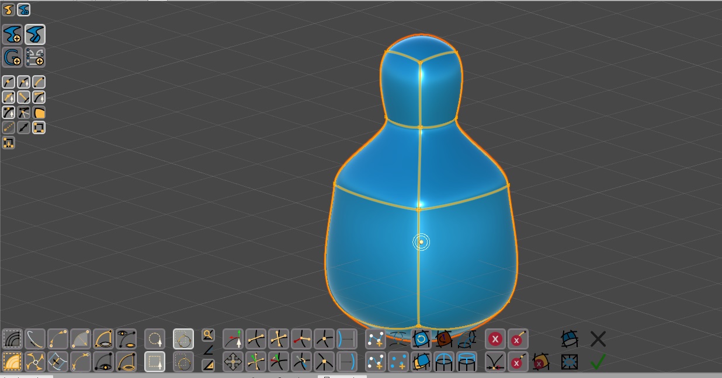Click the large blue surface with plus icon

tap(12, 34)
